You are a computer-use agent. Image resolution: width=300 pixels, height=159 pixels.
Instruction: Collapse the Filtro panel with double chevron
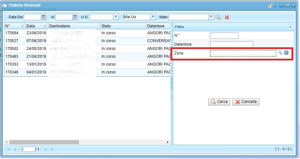(x=291, y=27)
